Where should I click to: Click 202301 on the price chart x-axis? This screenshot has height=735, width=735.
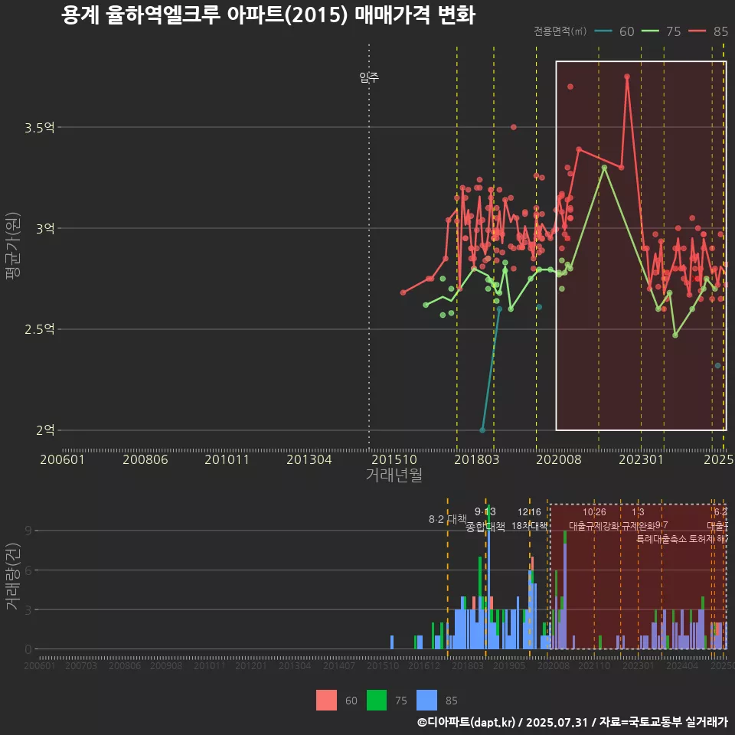(x=642, y=459)
